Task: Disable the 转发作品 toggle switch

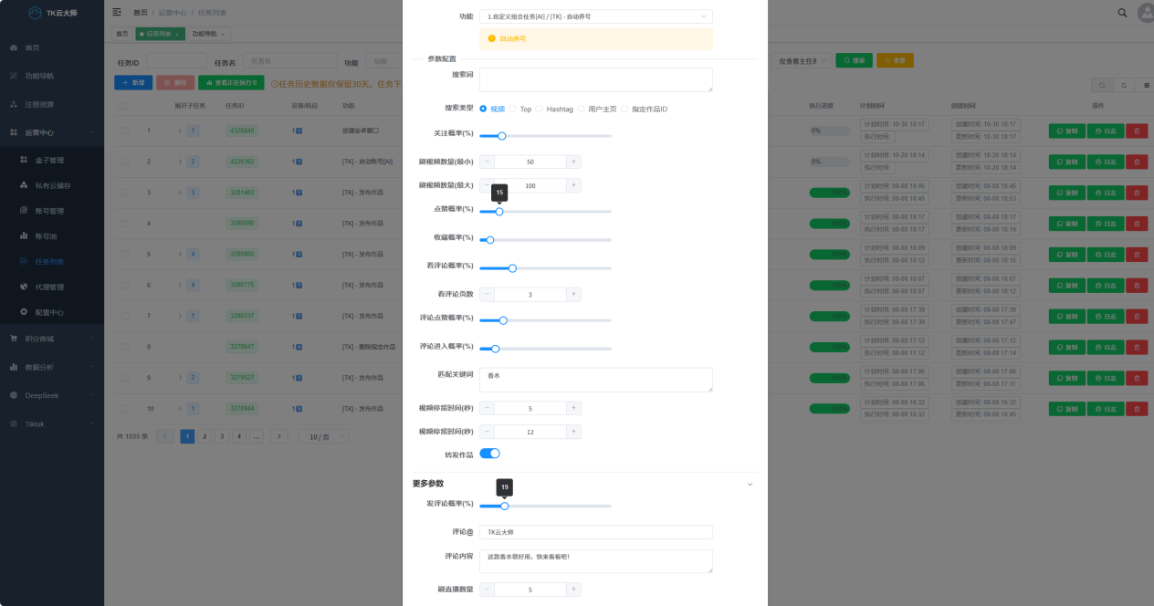Action: 490,453
